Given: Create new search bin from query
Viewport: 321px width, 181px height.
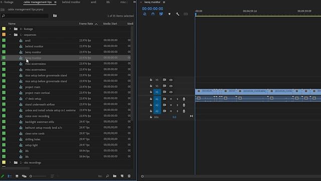Looking at the screenshot, I should click(x=55, y=16).
